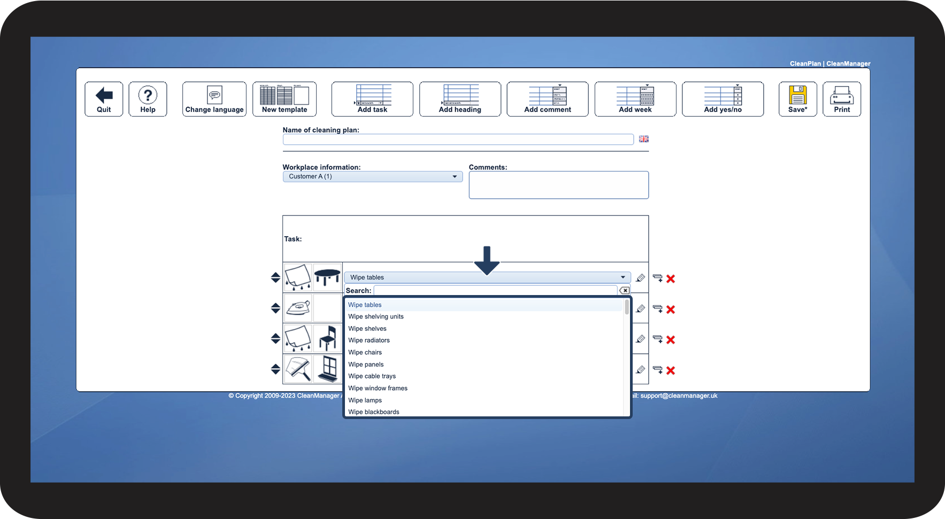Image resolution: width=945 pixels, height=519 pixels.
Task: Click the pencil icon in the iron row
Action: coord(641,308)
